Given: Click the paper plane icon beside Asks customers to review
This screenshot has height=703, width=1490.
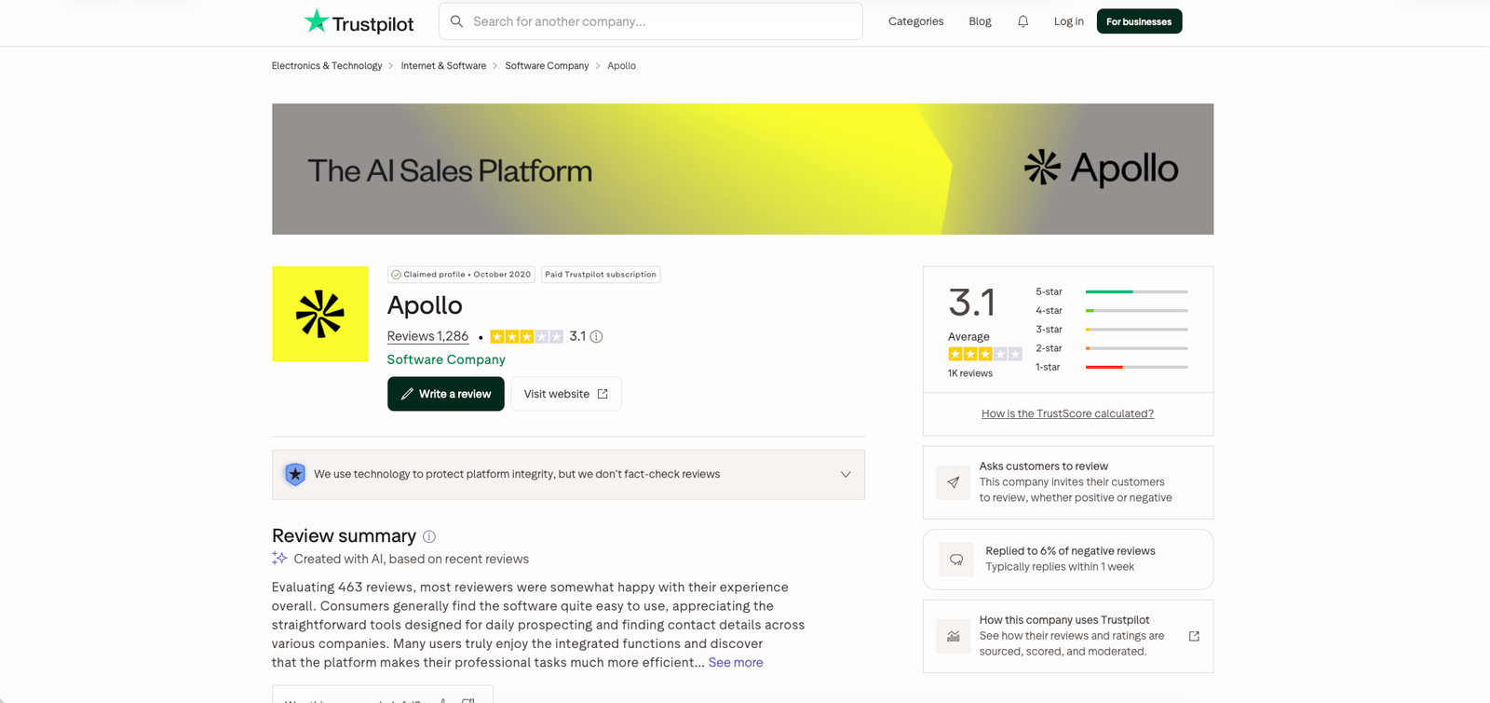Looking at the screenshot, I should coord(953,482).
